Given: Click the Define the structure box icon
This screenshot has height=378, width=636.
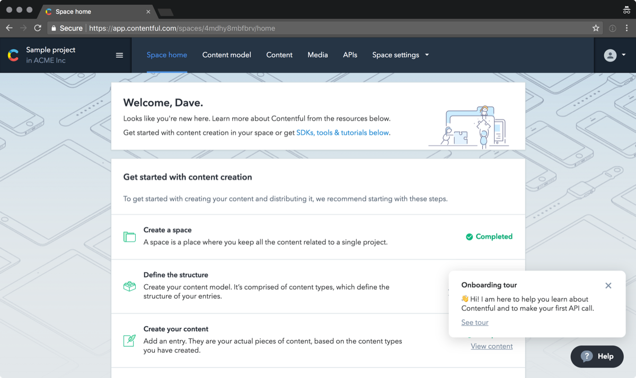Looking at the screenshot, I should click(x=129, y=286).
